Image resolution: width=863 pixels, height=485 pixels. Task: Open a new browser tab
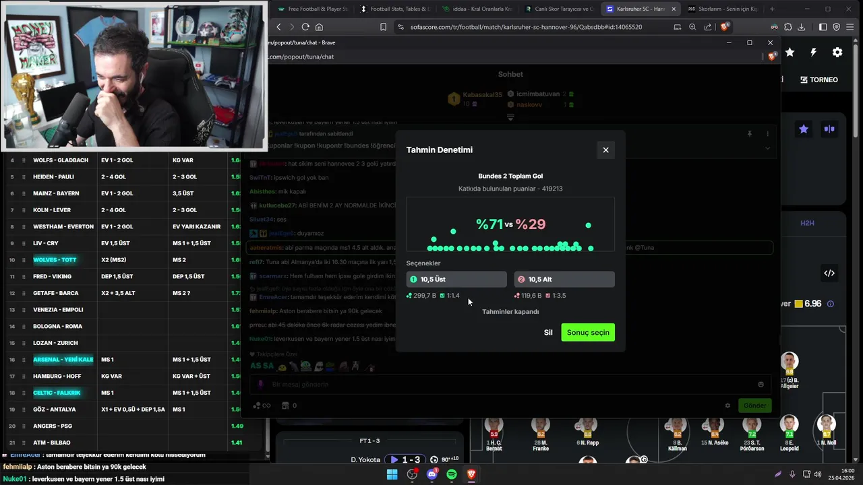click(x=772, y=9)
